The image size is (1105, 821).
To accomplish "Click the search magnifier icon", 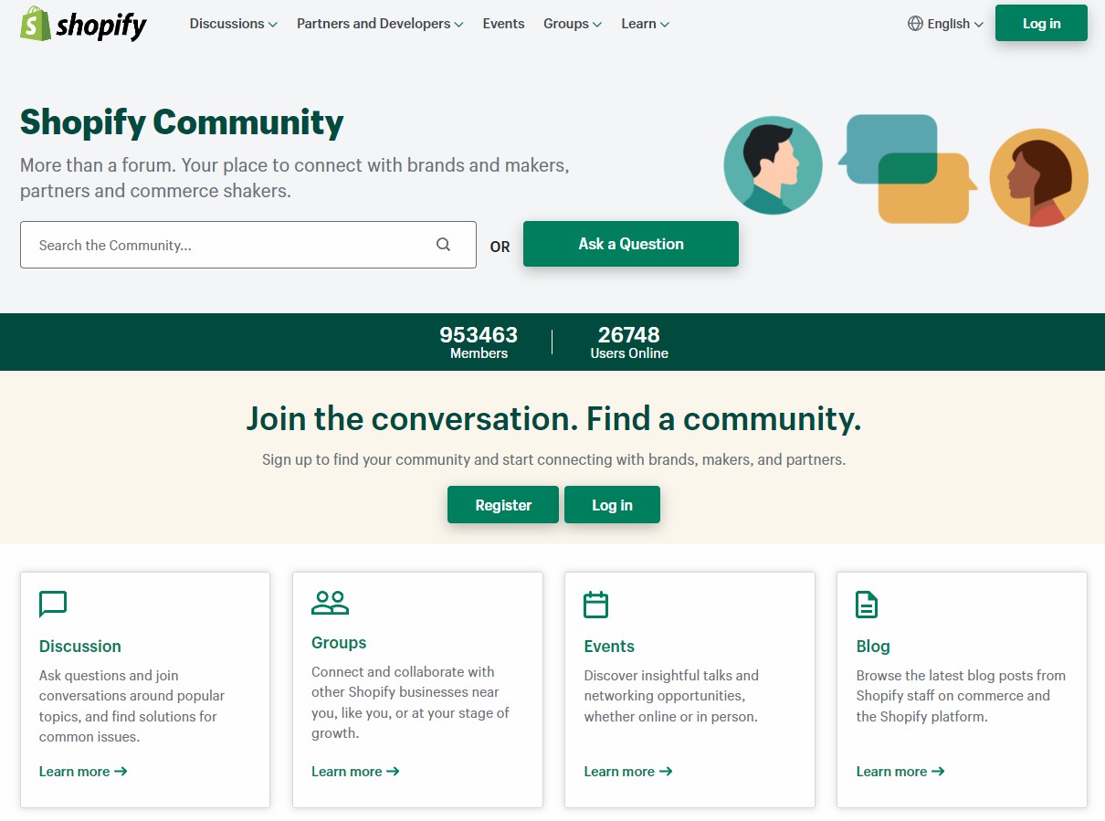I will [443, 245].
